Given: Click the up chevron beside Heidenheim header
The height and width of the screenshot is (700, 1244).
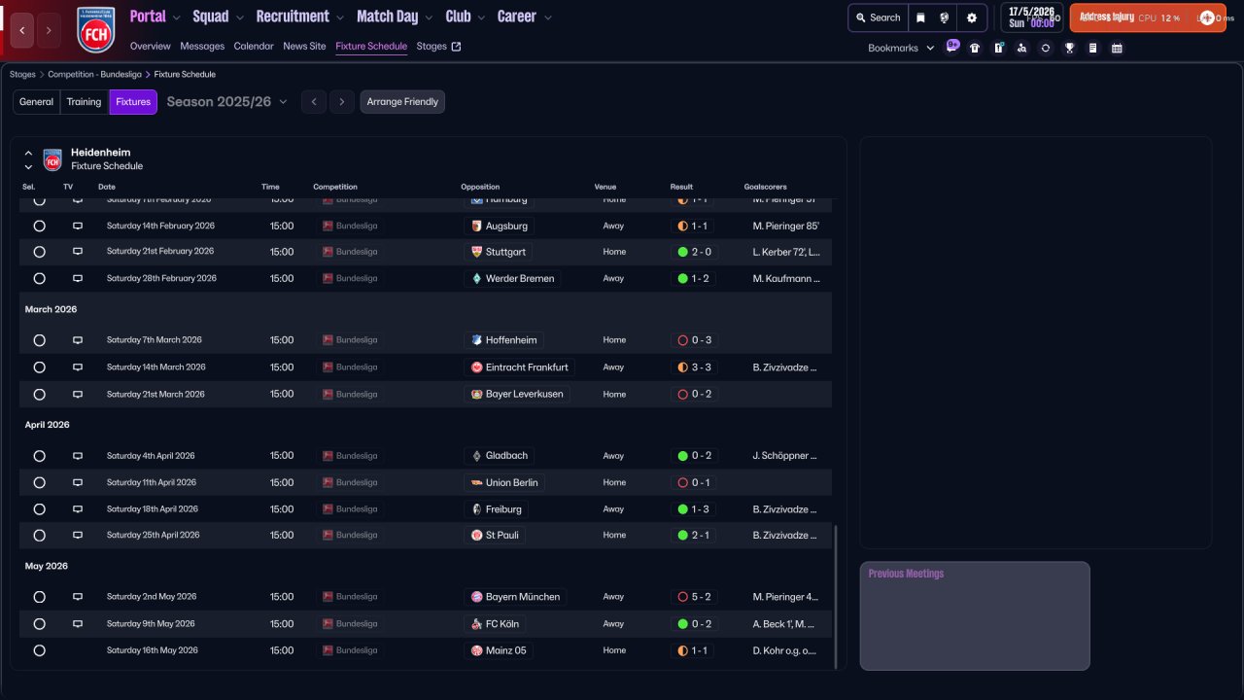Looking at the screenshot, I should point(28,153).
